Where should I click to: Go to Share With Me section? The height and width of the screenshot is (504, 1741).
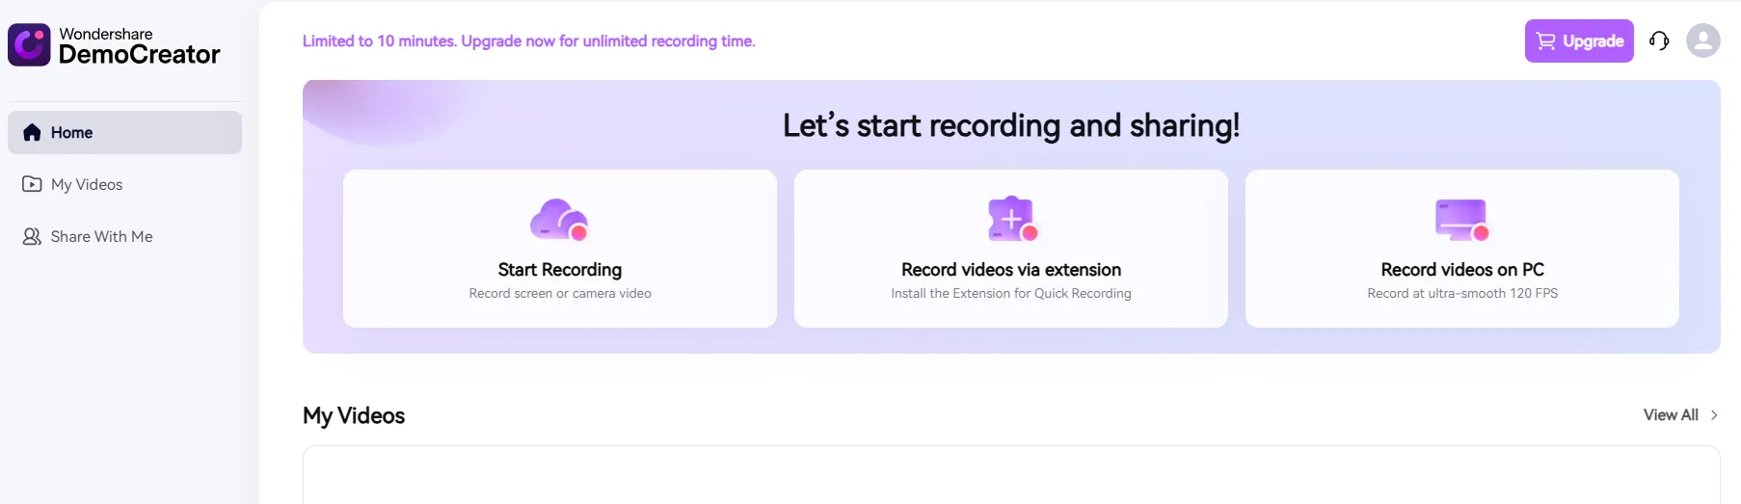(101, 236)
